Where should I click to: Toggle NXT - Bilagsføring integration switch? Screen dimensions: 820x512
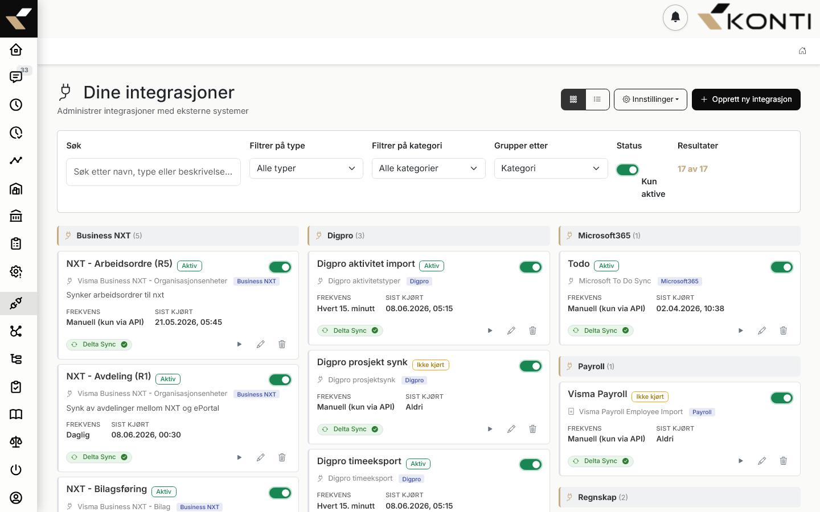280,493
